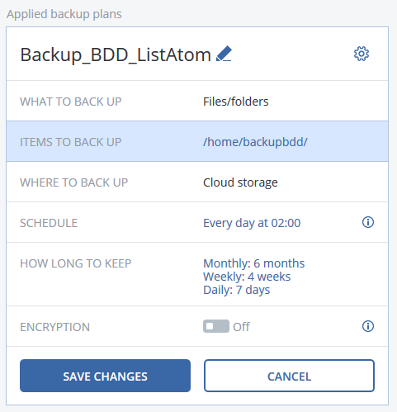Select the What to back up row

point(197,101)
